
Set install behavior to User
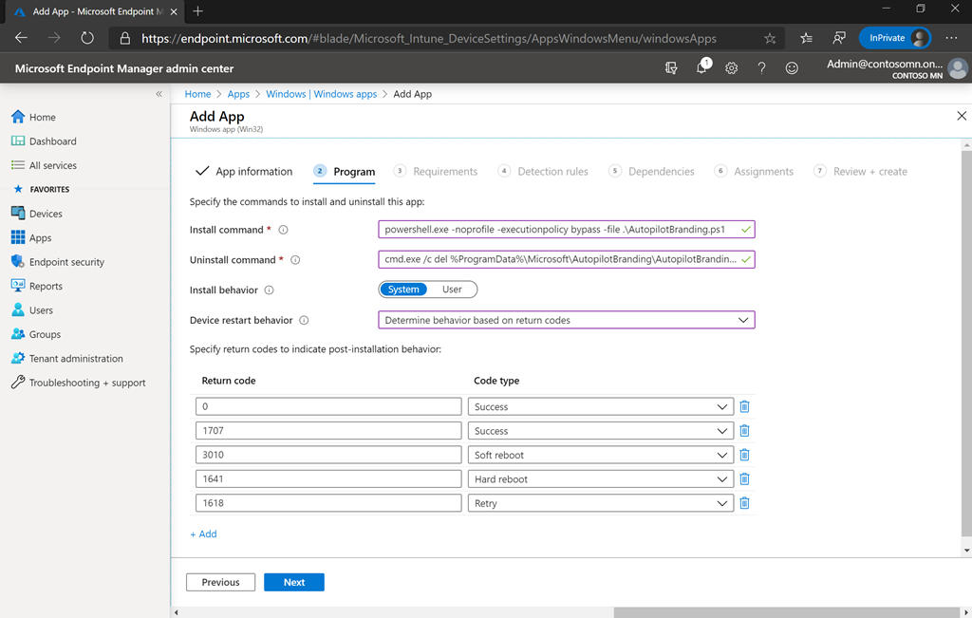(x=452, y=290)
